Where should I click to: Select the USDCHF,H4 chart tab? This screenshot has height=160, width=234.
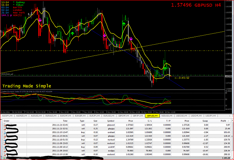(196, 116)
